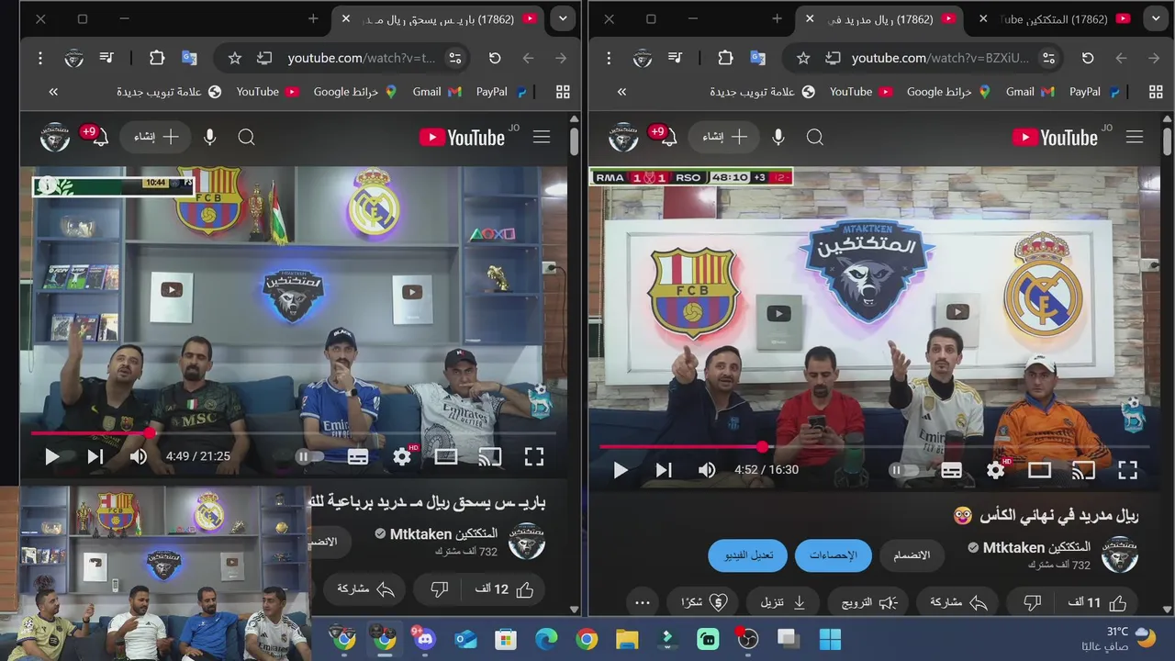Open new tab in left browser
This screenshot has width=1175, height=661.
(313, 18)
